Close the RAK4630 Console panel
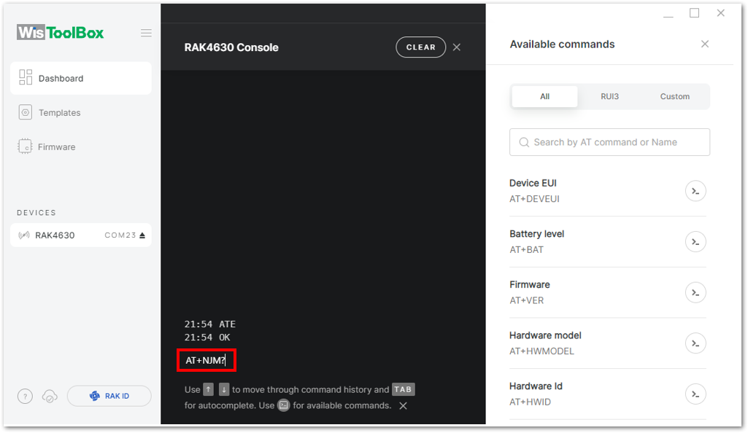The image size is (748, 433). coord(457,47)
